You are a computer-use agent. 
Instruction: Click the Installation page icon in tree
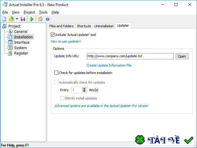(10, 37)
